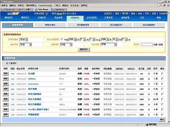
Task: Check the delete box for coupon 139
Action: [x=162, y=99]
